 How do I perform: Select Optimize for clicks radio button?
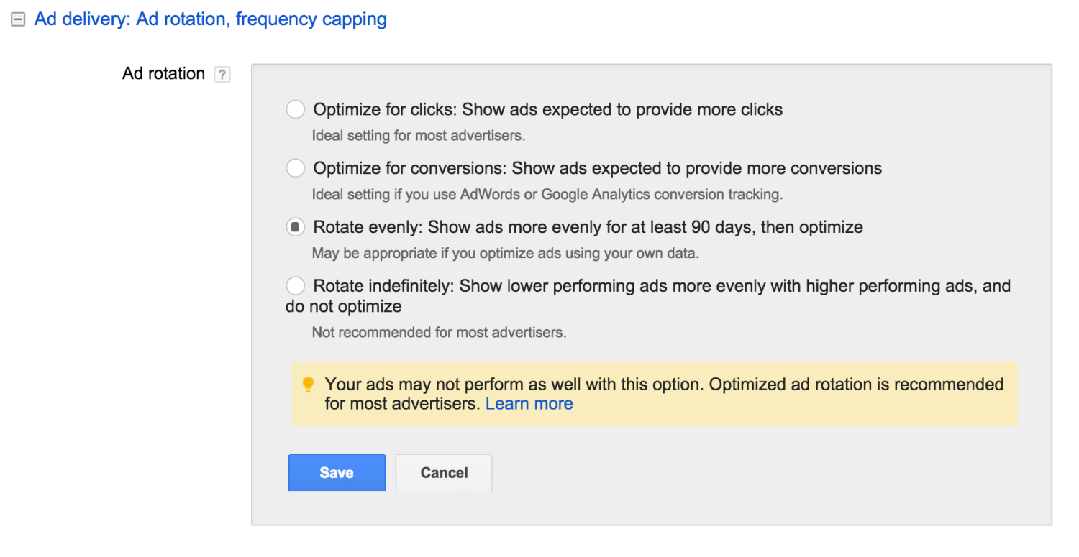(295, 109)
